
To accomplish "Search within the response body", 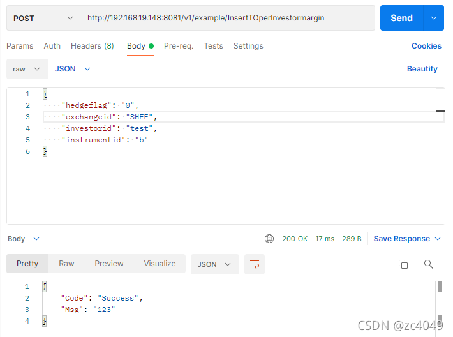I will click(x=429, y=264).
